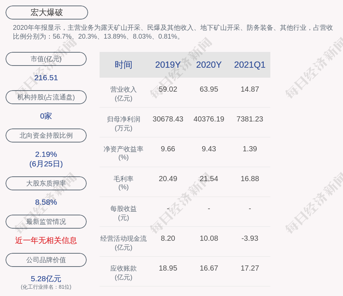Click the 40376.19 net profit cell
The image size is (343, 296).
pyautogui.click(x=209, y=119)
